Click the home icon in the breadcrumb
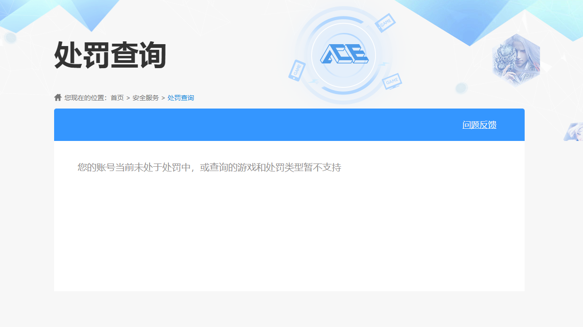This screenshot has width=583, height=327. click(58, 98)
